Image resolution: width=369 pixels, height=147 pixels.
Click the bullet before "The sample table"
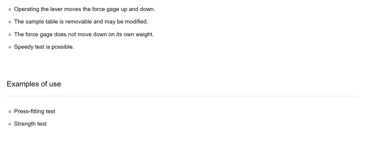[x=10, y=22]
